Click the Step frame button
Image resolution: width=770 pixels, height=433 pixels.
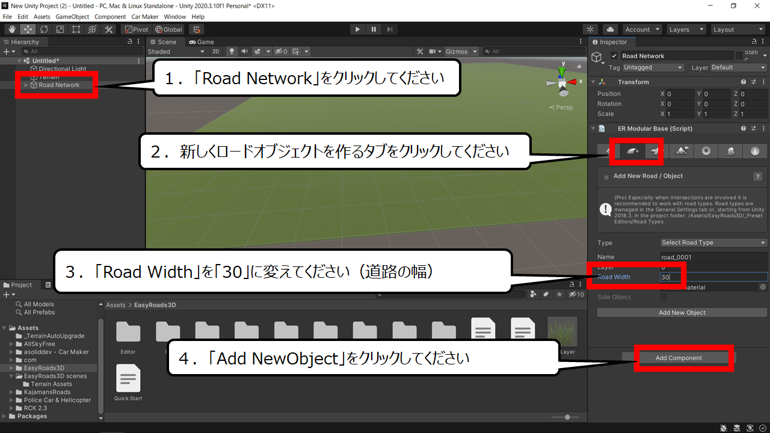coord(390,29)
